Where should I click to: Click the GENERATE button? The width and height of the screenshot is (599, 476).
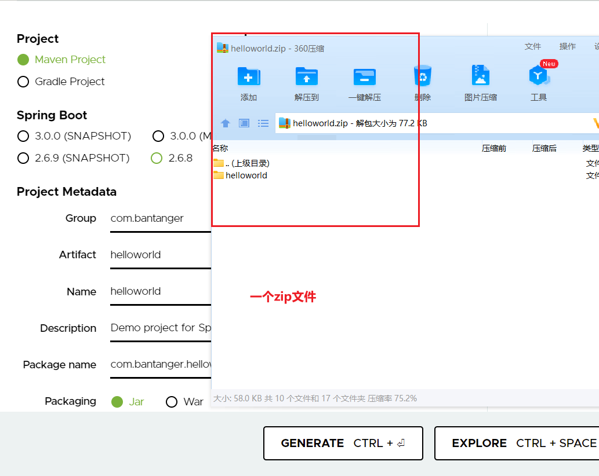(x=343, y=443)
